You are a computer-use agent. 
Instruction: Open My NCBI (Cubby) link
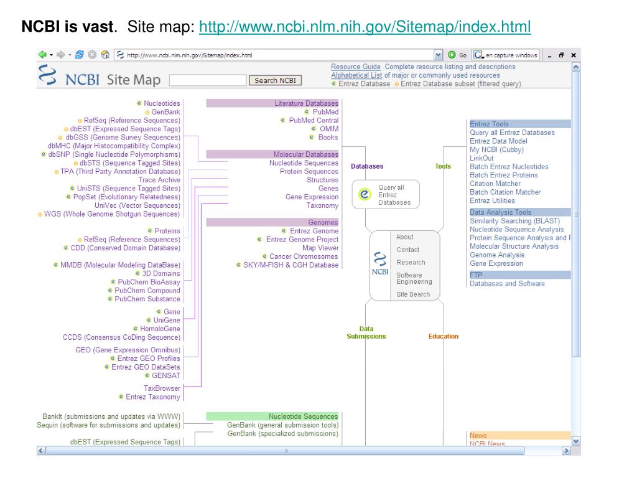[x=497, y=149]
